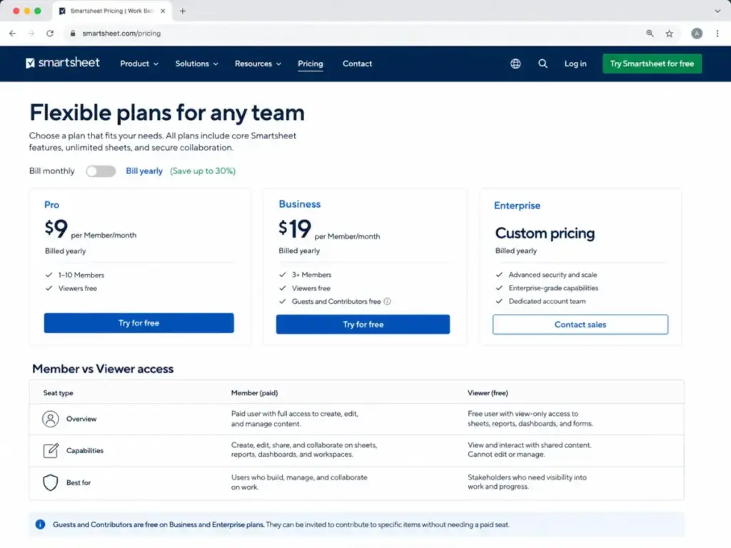Click the $19 Business price
The image size is (731, 548).
(x=295, y=229)
